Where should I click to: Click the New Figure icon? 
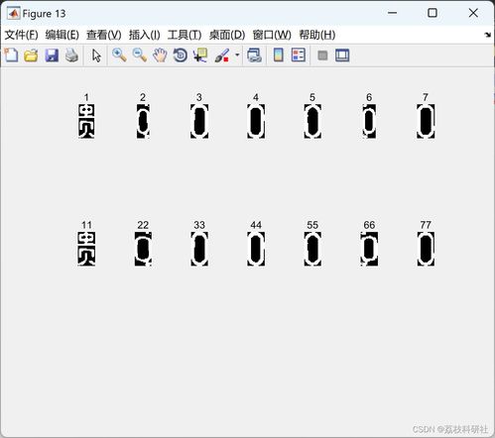11,55
